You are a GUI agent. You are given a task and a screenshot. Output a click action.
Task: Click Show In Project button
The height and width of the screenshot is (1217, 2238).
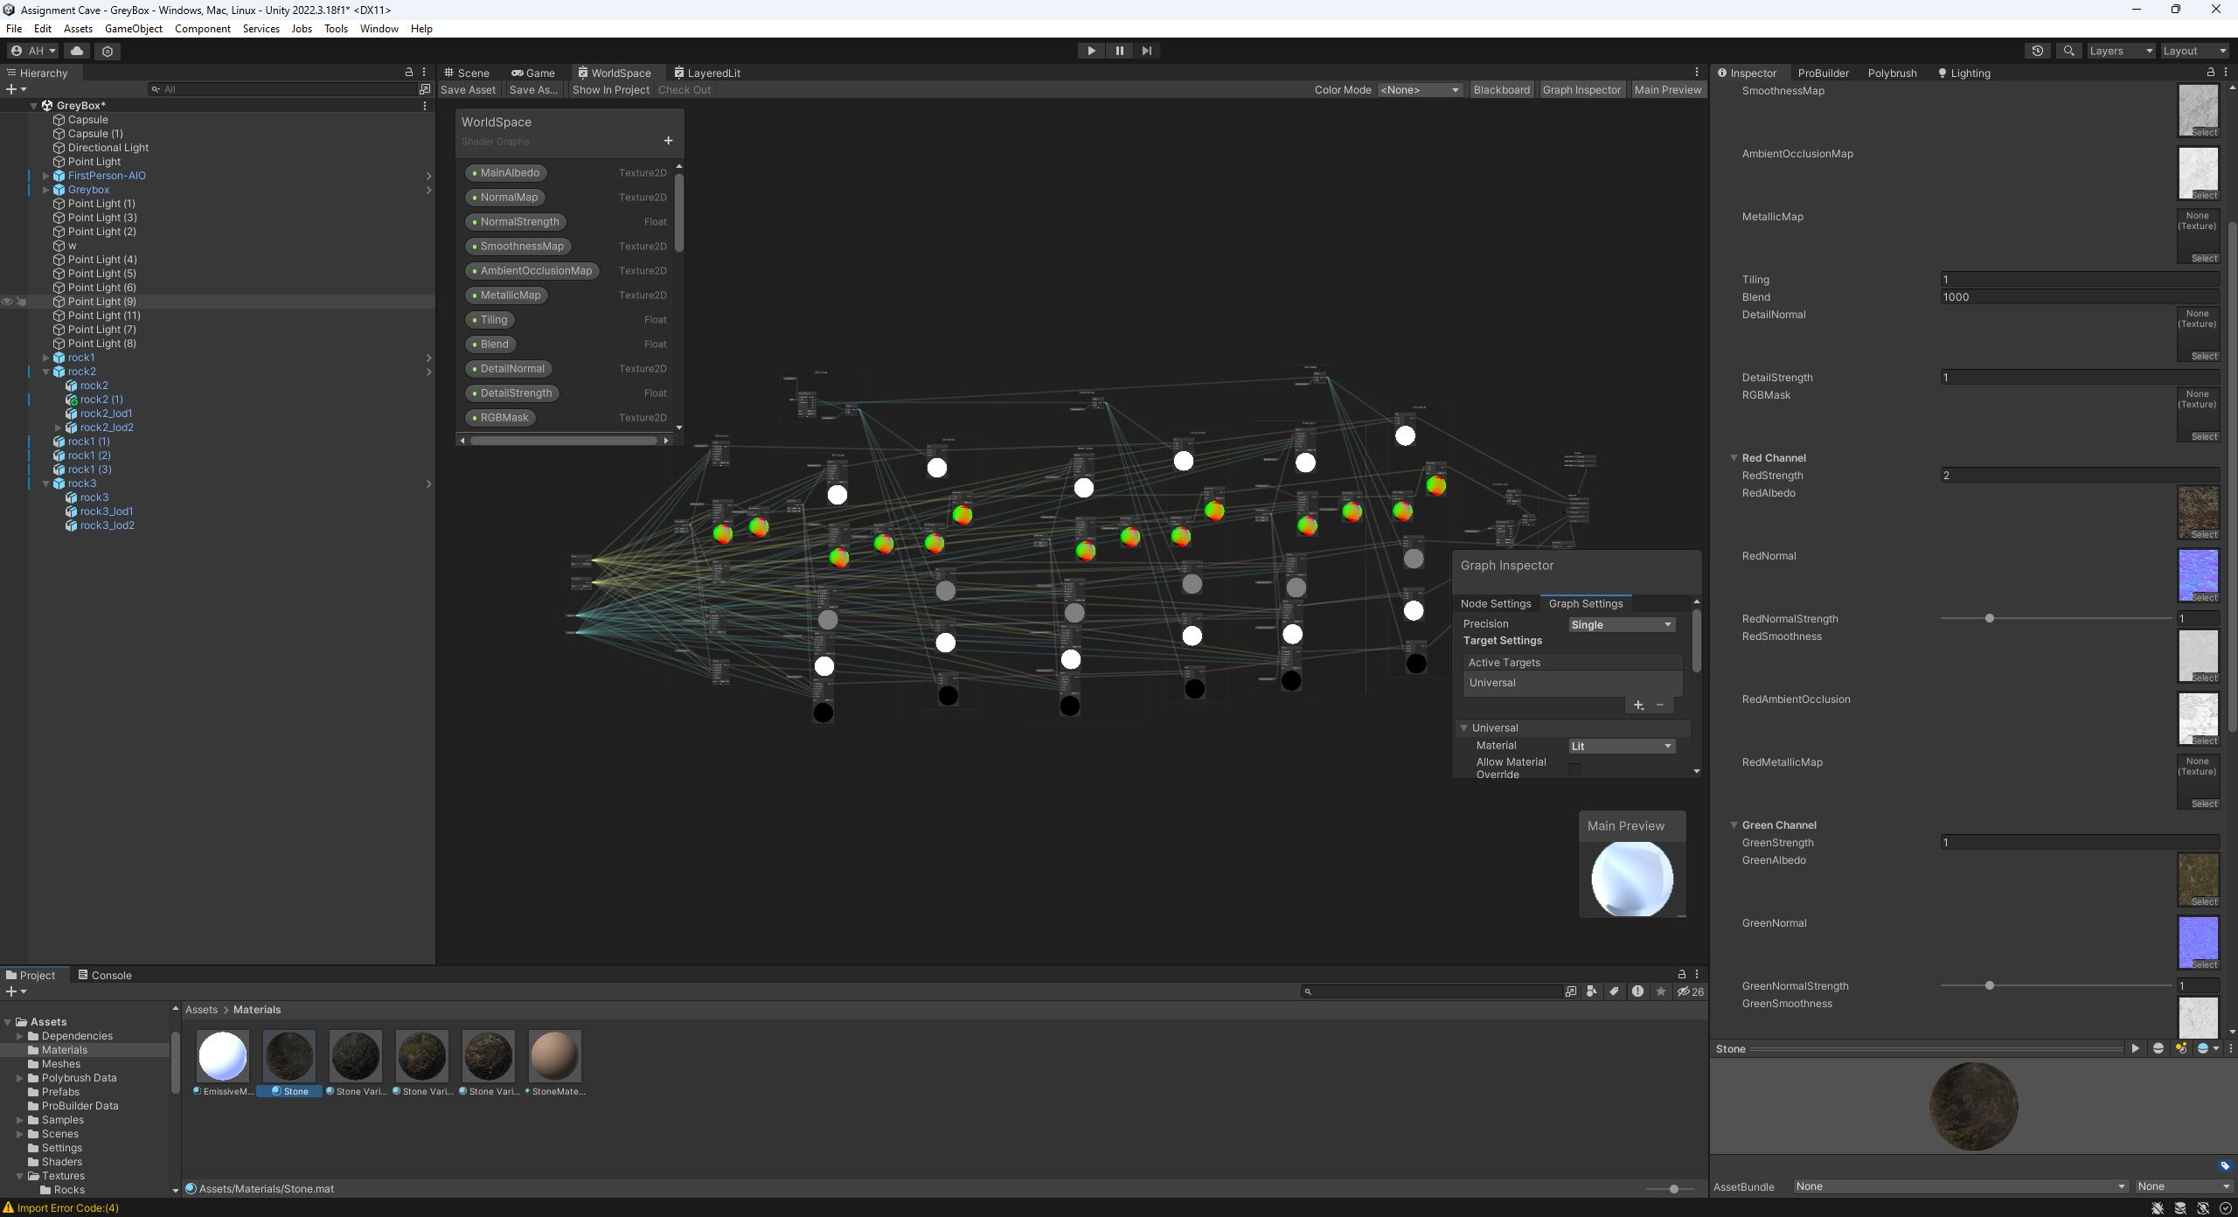point(610,90)
